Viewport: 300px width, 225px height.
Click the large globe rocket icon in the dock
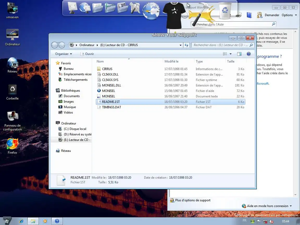[151, 11]
